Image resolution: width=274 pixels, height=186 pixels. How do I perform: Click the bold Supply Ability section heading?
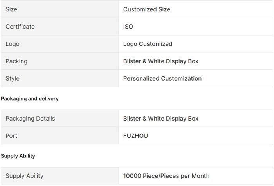18,156
